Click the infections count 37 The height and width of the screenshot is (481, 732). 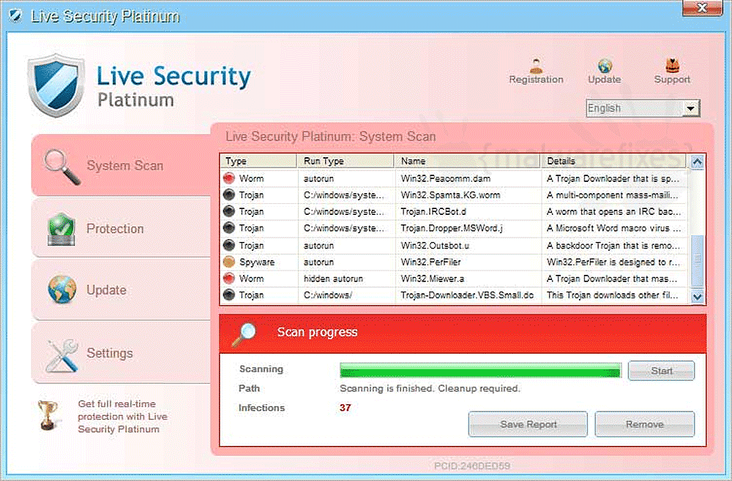[x=345, y=408]
